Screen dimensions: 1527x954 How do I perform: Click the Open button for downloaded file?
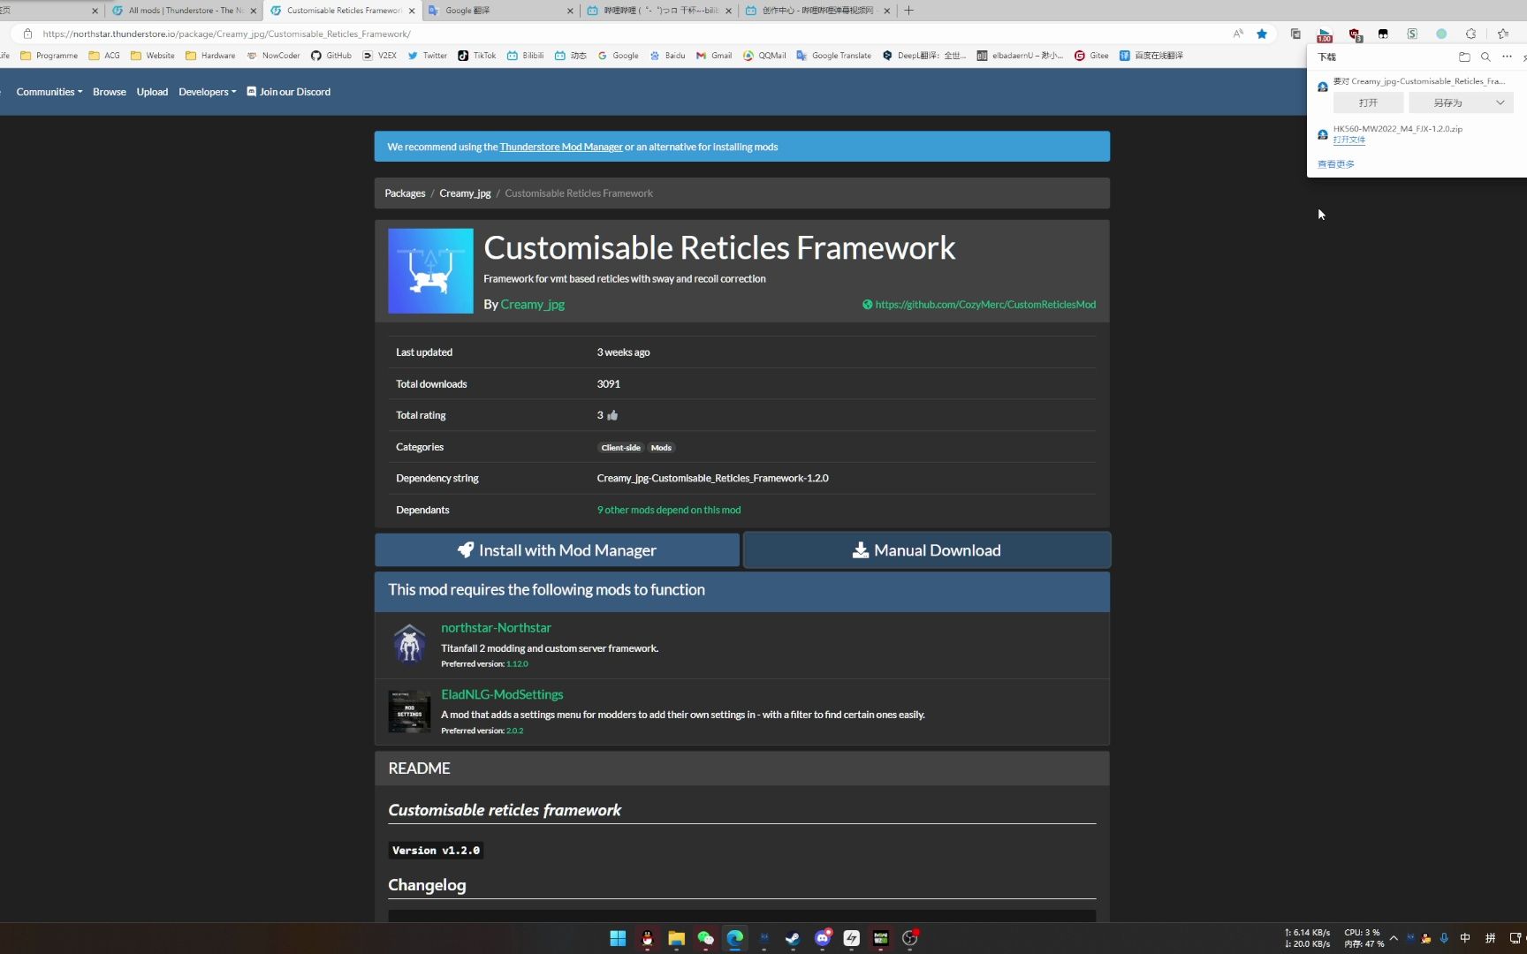[x=1368, y=102]
